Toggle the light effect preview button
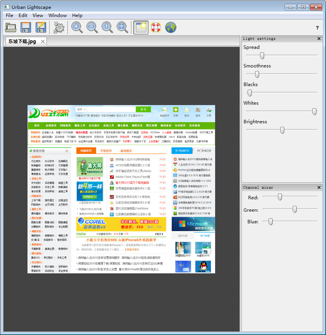The width and height of the screenshot is (326, 335). click(141, 28)
